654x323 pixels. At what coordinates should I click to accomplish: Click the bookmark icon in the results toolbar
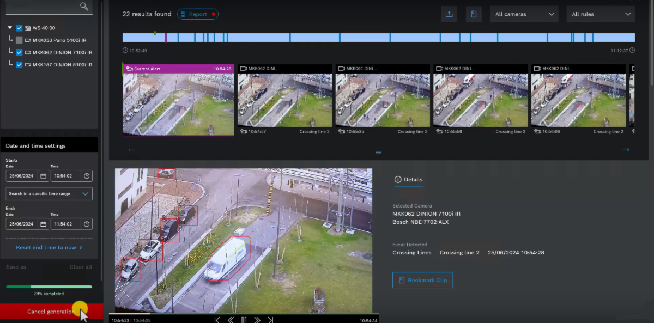point(474,14)
